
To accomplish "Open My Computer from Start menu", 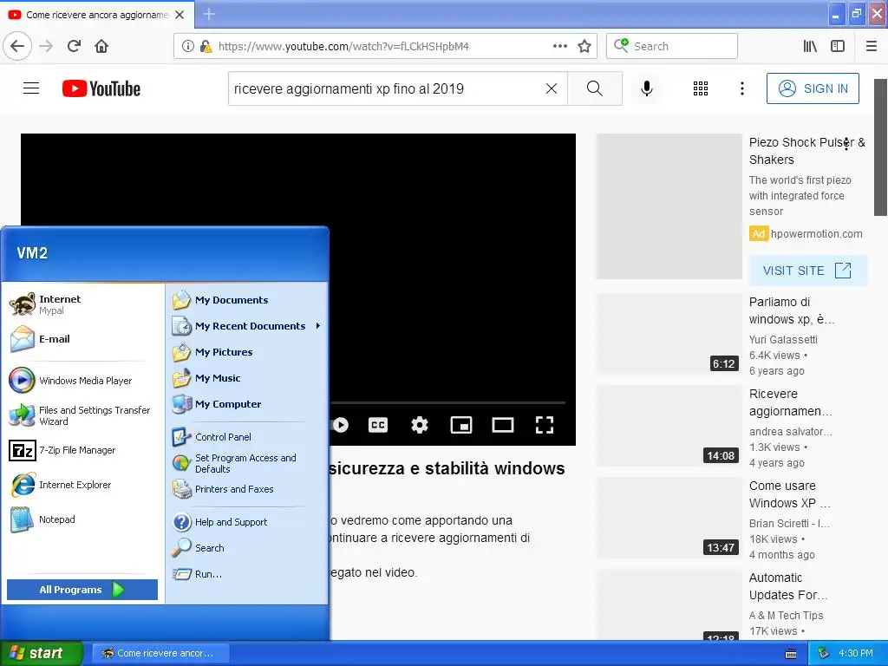I will click(247, 404).
